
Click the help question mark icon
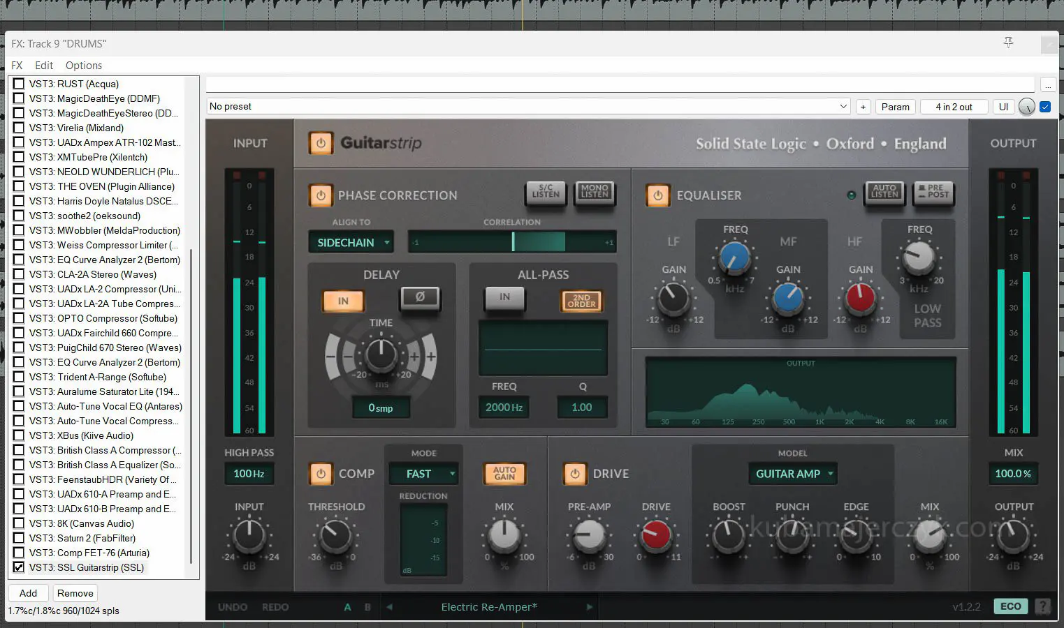[1042, 606]
